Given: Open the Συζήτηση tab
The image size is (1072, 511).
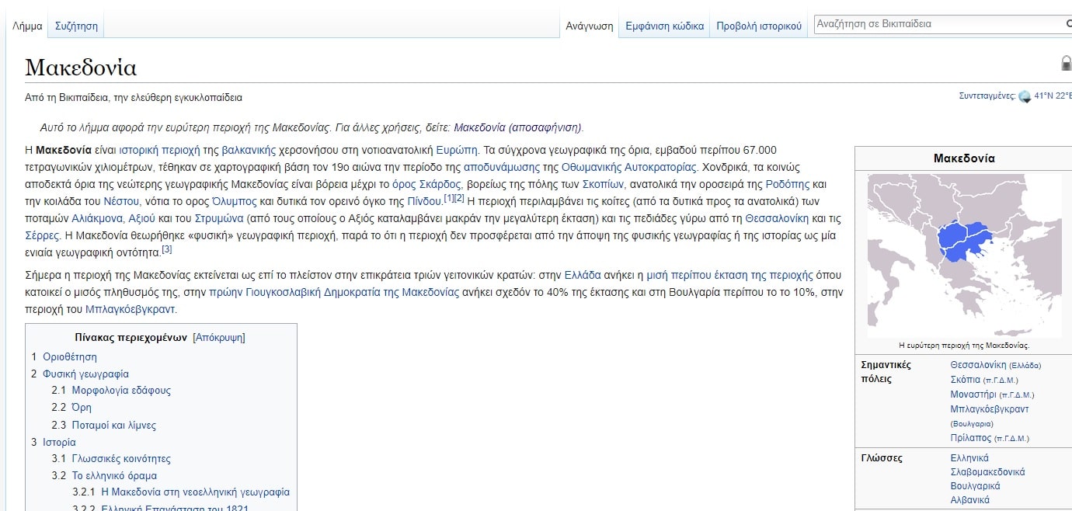Looking at the screenshot, I should click(x=76, y=26).
